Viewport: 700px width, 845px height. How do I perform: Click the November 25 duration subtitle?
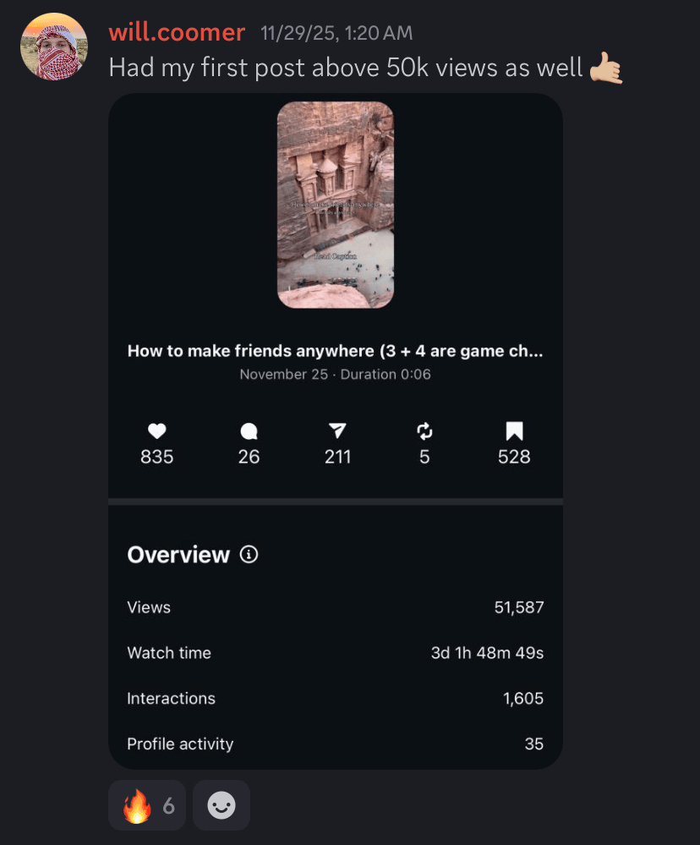335,374
